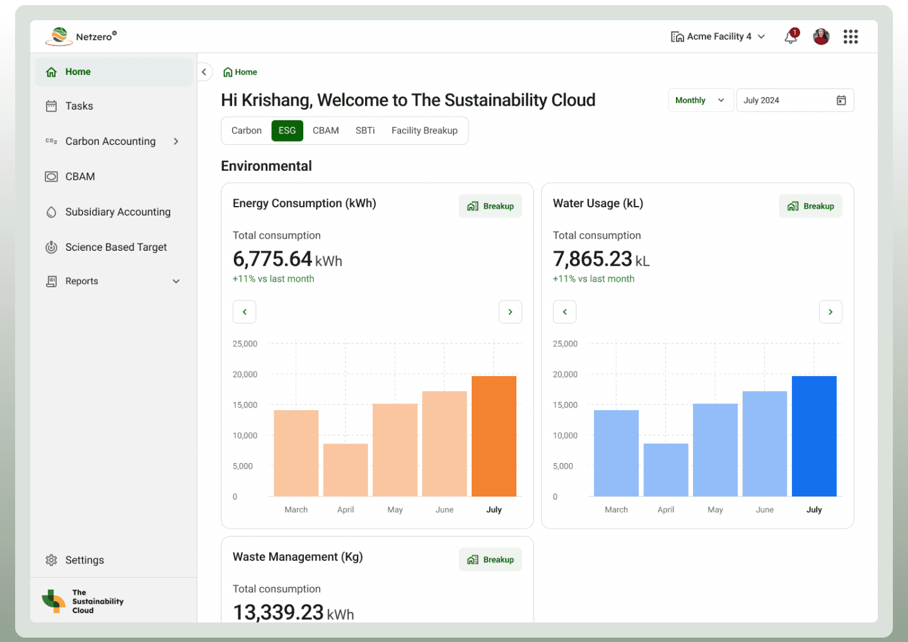Screen dimensions: 908x642
Task: Click the July bar in Water Usage chart
Action: (813, 436)
